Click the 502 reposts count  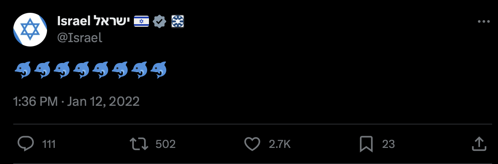(166, 144)
